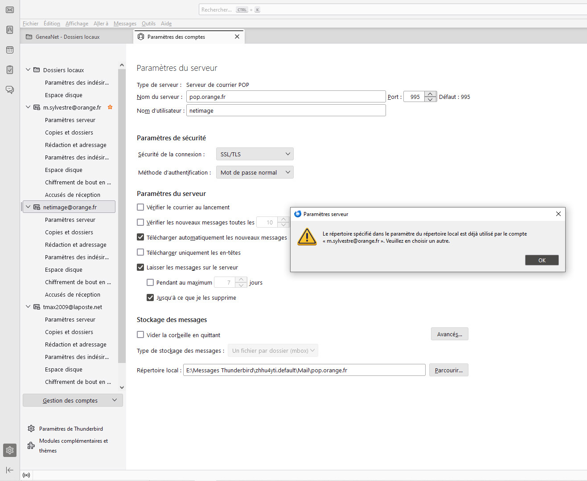Open the Mail space icon

click(x=10, y=10)
